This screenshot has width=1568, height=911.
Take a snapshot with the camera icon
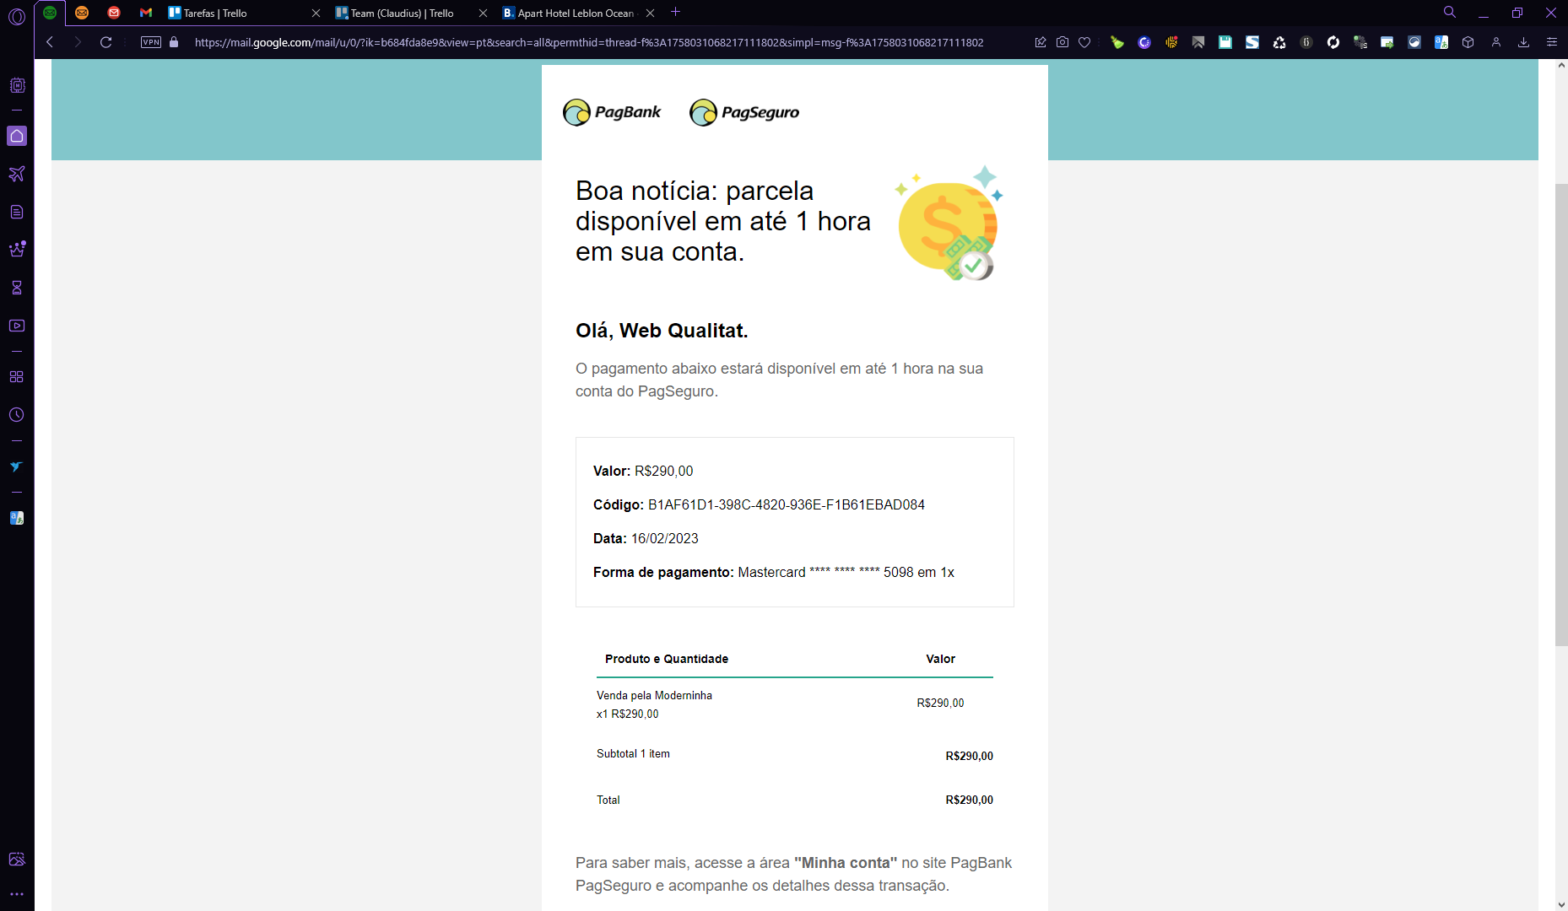1062,42
